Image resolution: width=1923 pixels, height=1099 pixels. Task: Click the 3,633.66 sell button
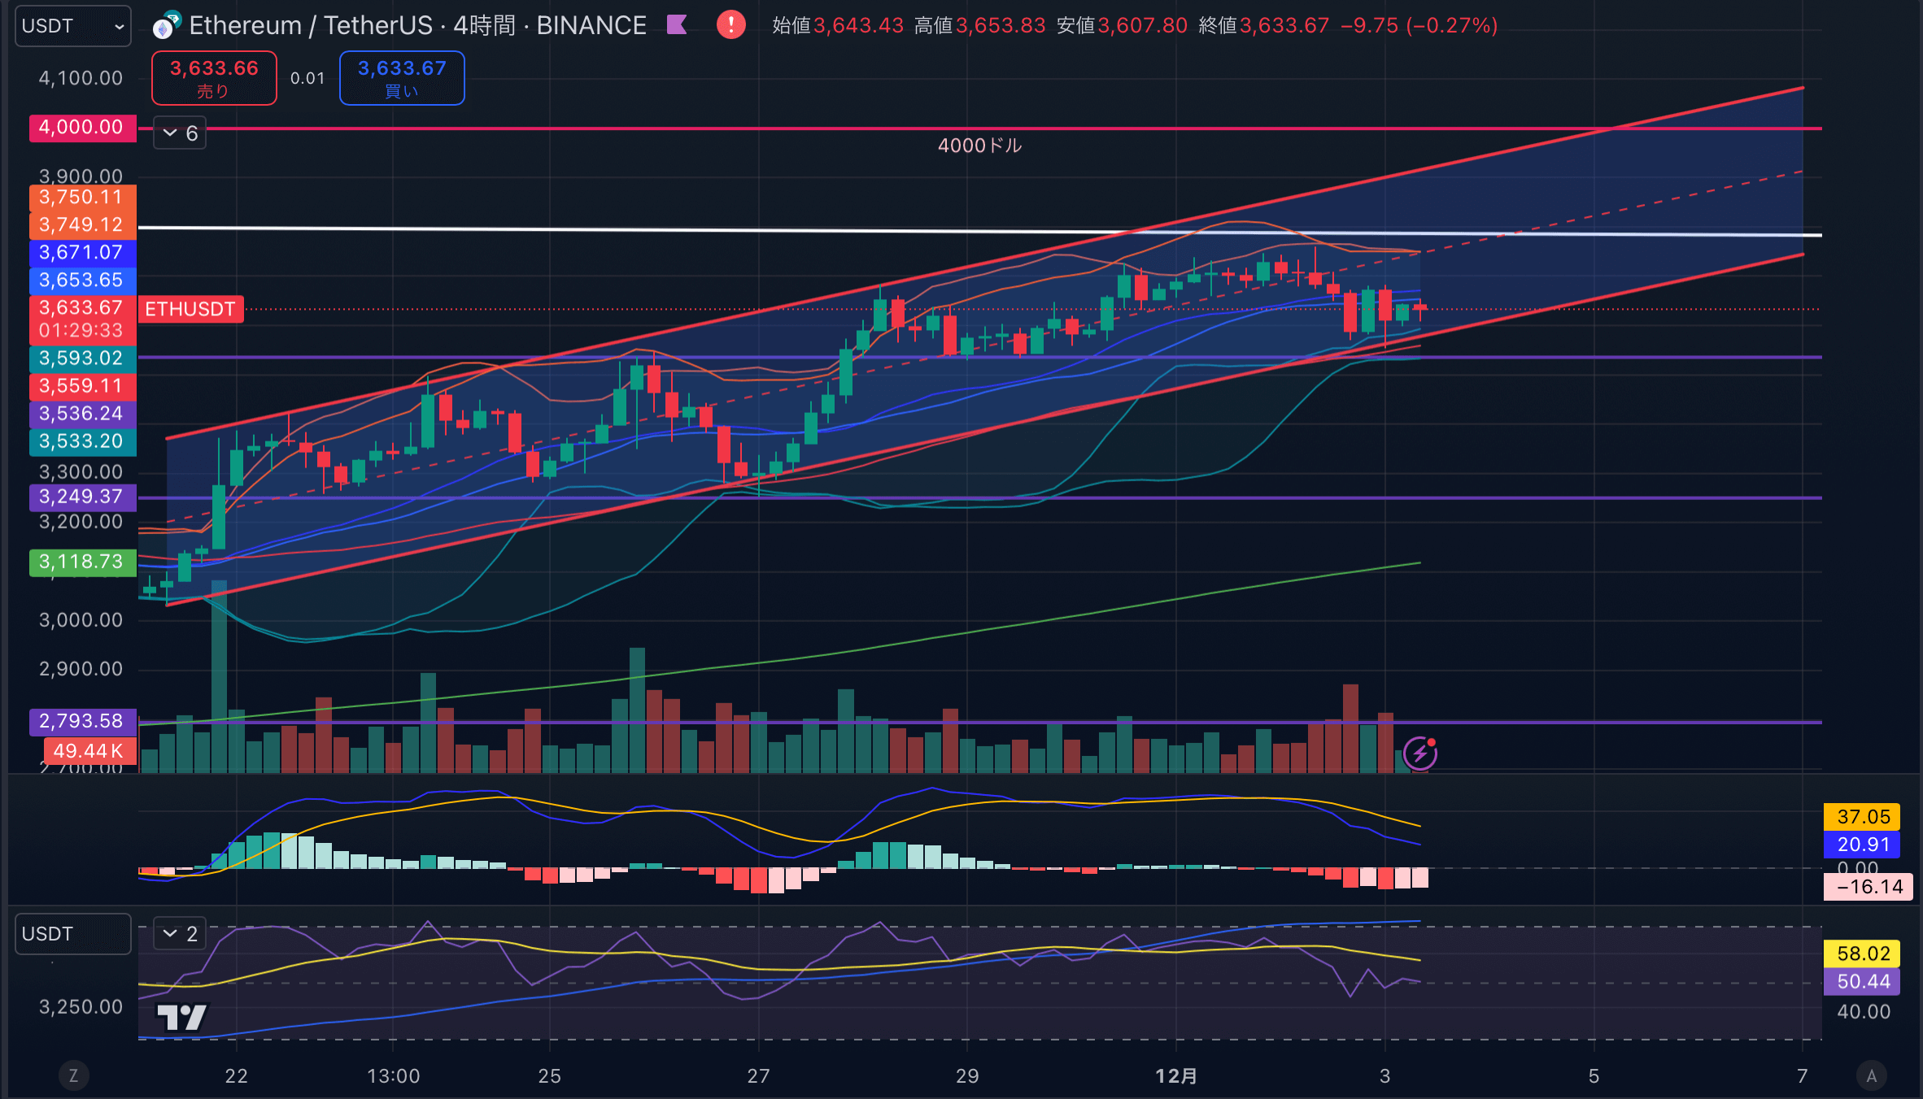(x=214, y=78)
